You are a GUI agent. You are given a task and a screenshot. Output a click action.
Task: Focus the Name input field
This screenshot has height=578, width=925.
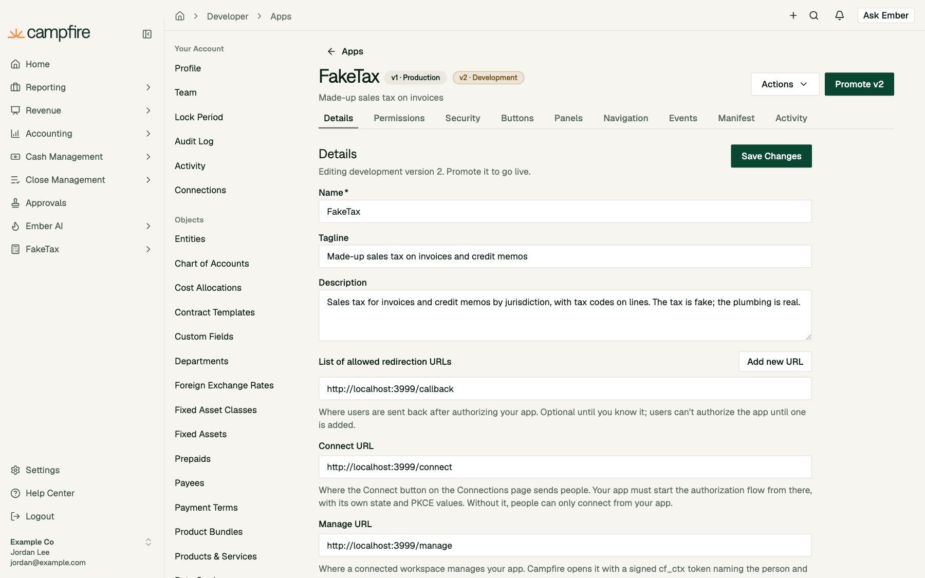(565, 212)
